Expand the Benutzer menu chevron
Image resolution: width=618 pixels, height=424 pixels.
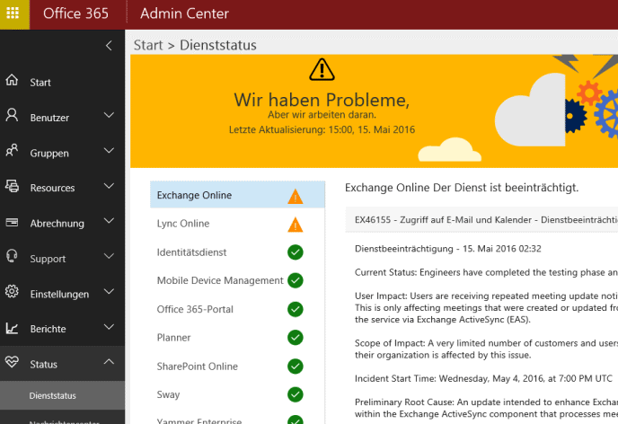pyautogui.click(x=109, y=115)
